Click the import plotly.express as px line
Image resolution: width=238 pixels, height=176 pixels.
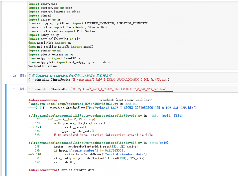click(51, 54)
